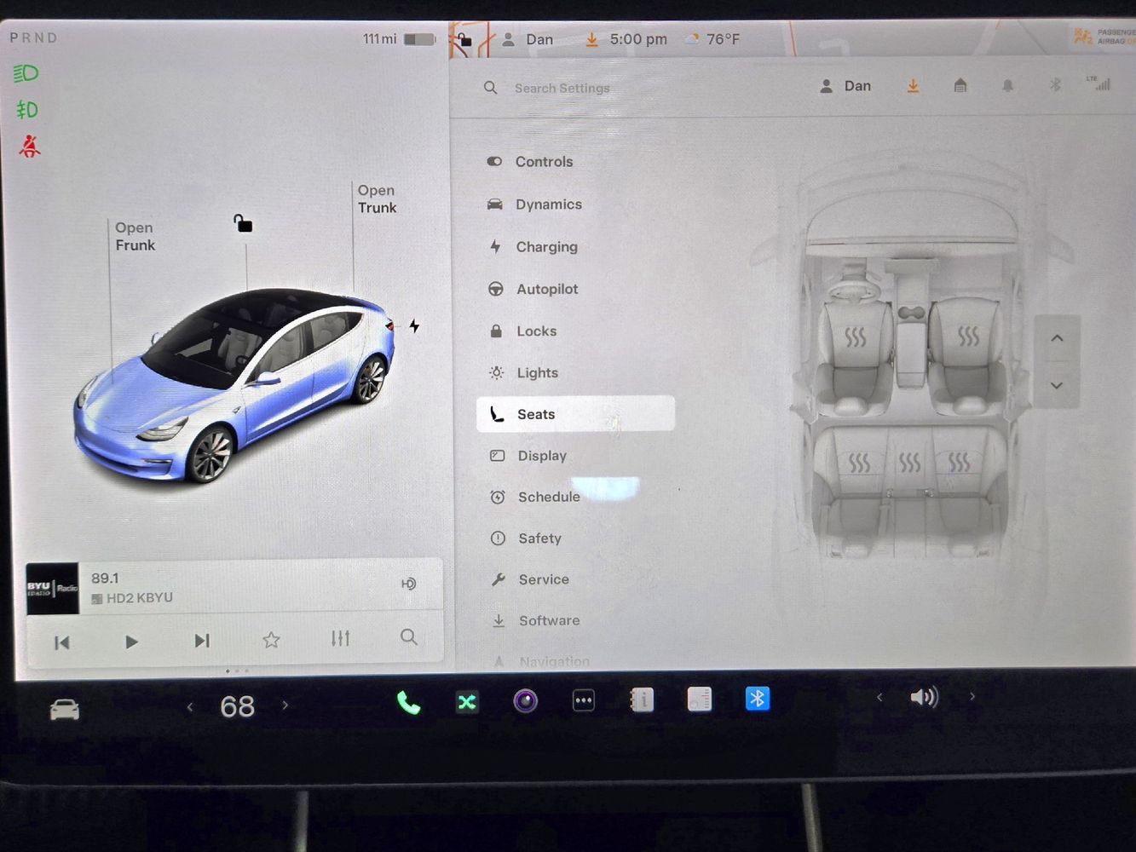Tap the speaker volume icon
1136x852 pixels.
[x=925, y=697]
